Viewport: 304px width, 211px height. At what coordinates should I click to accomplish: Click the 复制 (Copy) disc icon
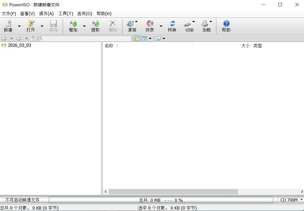[130, 24]
